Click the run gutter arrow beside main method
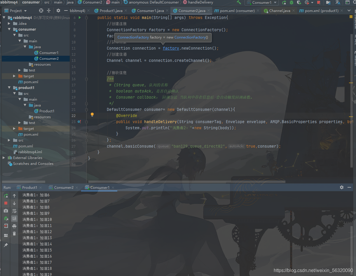The width and height of the screenshot is (356, 276). (79, 18)
